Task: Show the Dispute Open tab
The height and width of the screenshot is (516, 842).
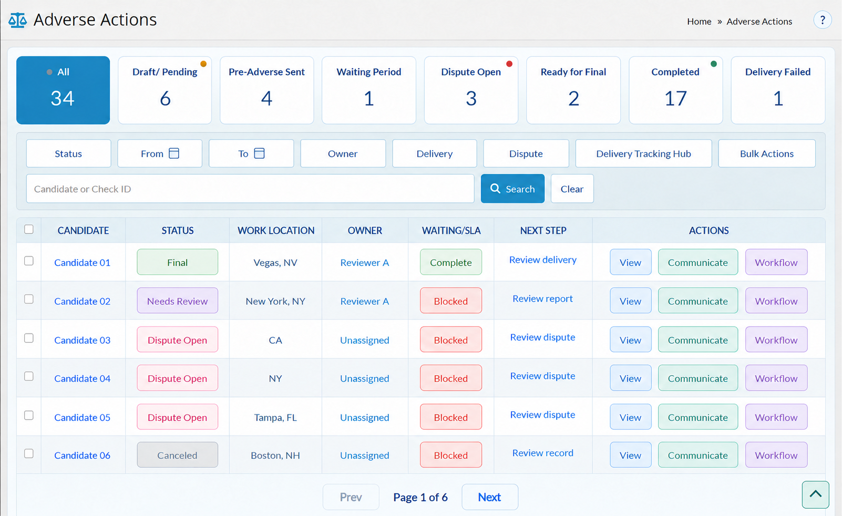Action: click(471, 90)
